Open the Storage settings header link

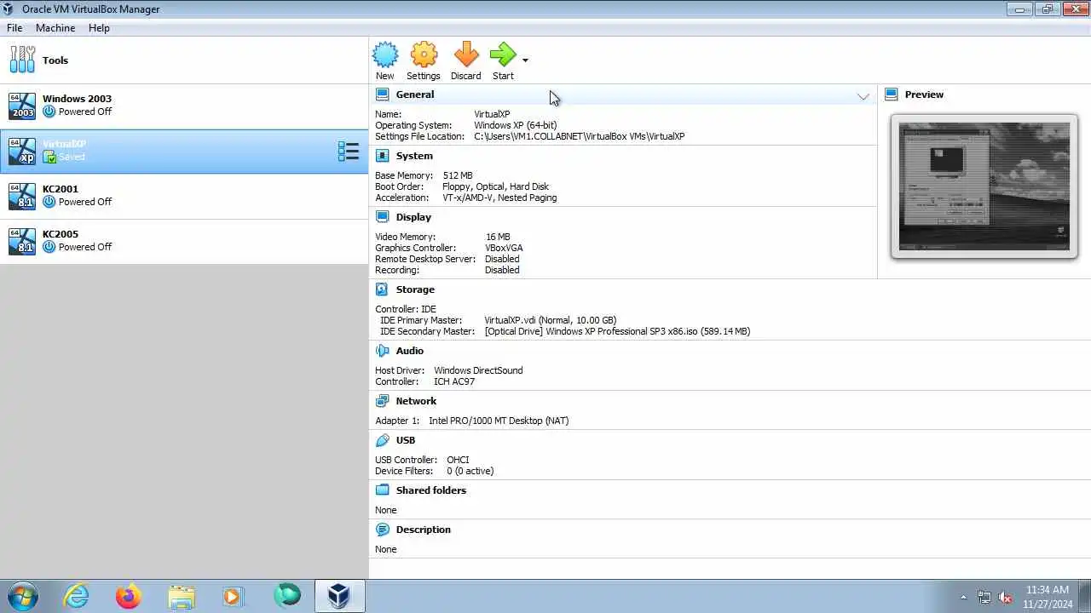click(415, 289)
